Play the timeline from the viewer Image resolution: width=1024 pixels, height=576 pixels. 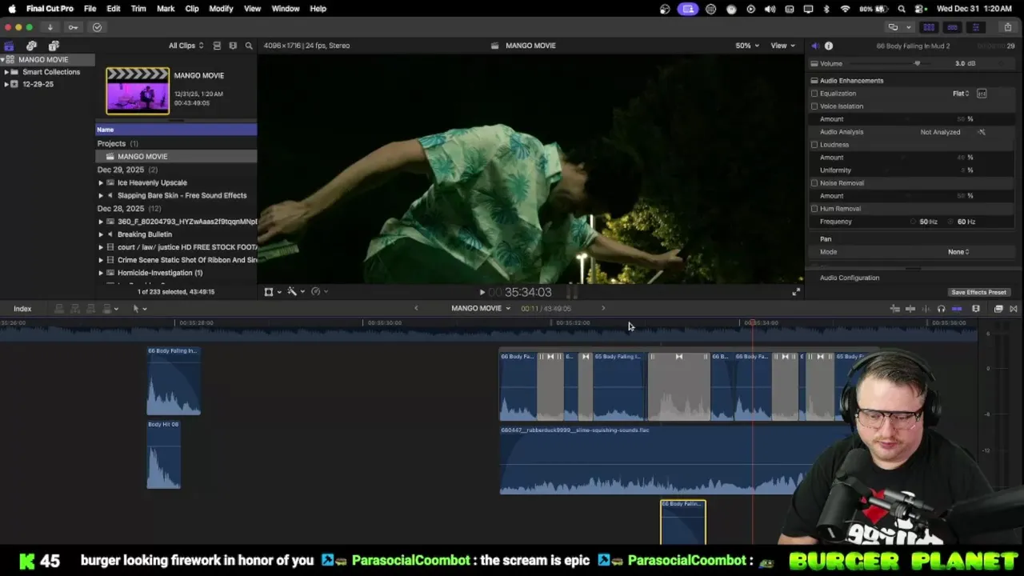(x=482, y=293)
